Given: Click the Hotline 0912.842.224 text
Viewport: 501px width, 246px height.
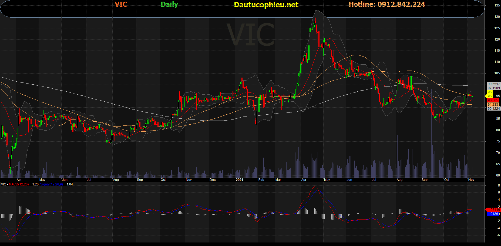Looking at the screenshot, I should [387, 4].
